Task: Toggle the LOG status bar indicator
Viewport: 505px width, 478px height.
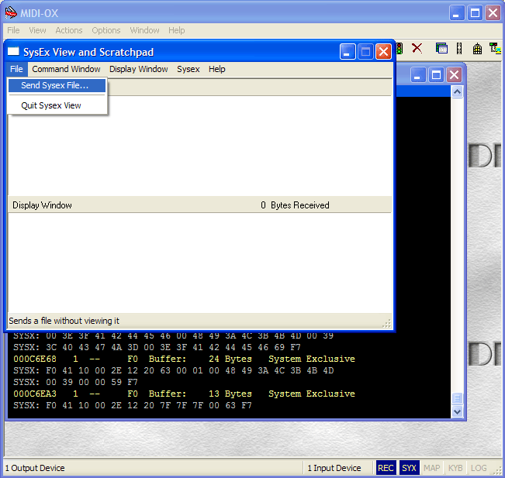Action: coord(479,468)
